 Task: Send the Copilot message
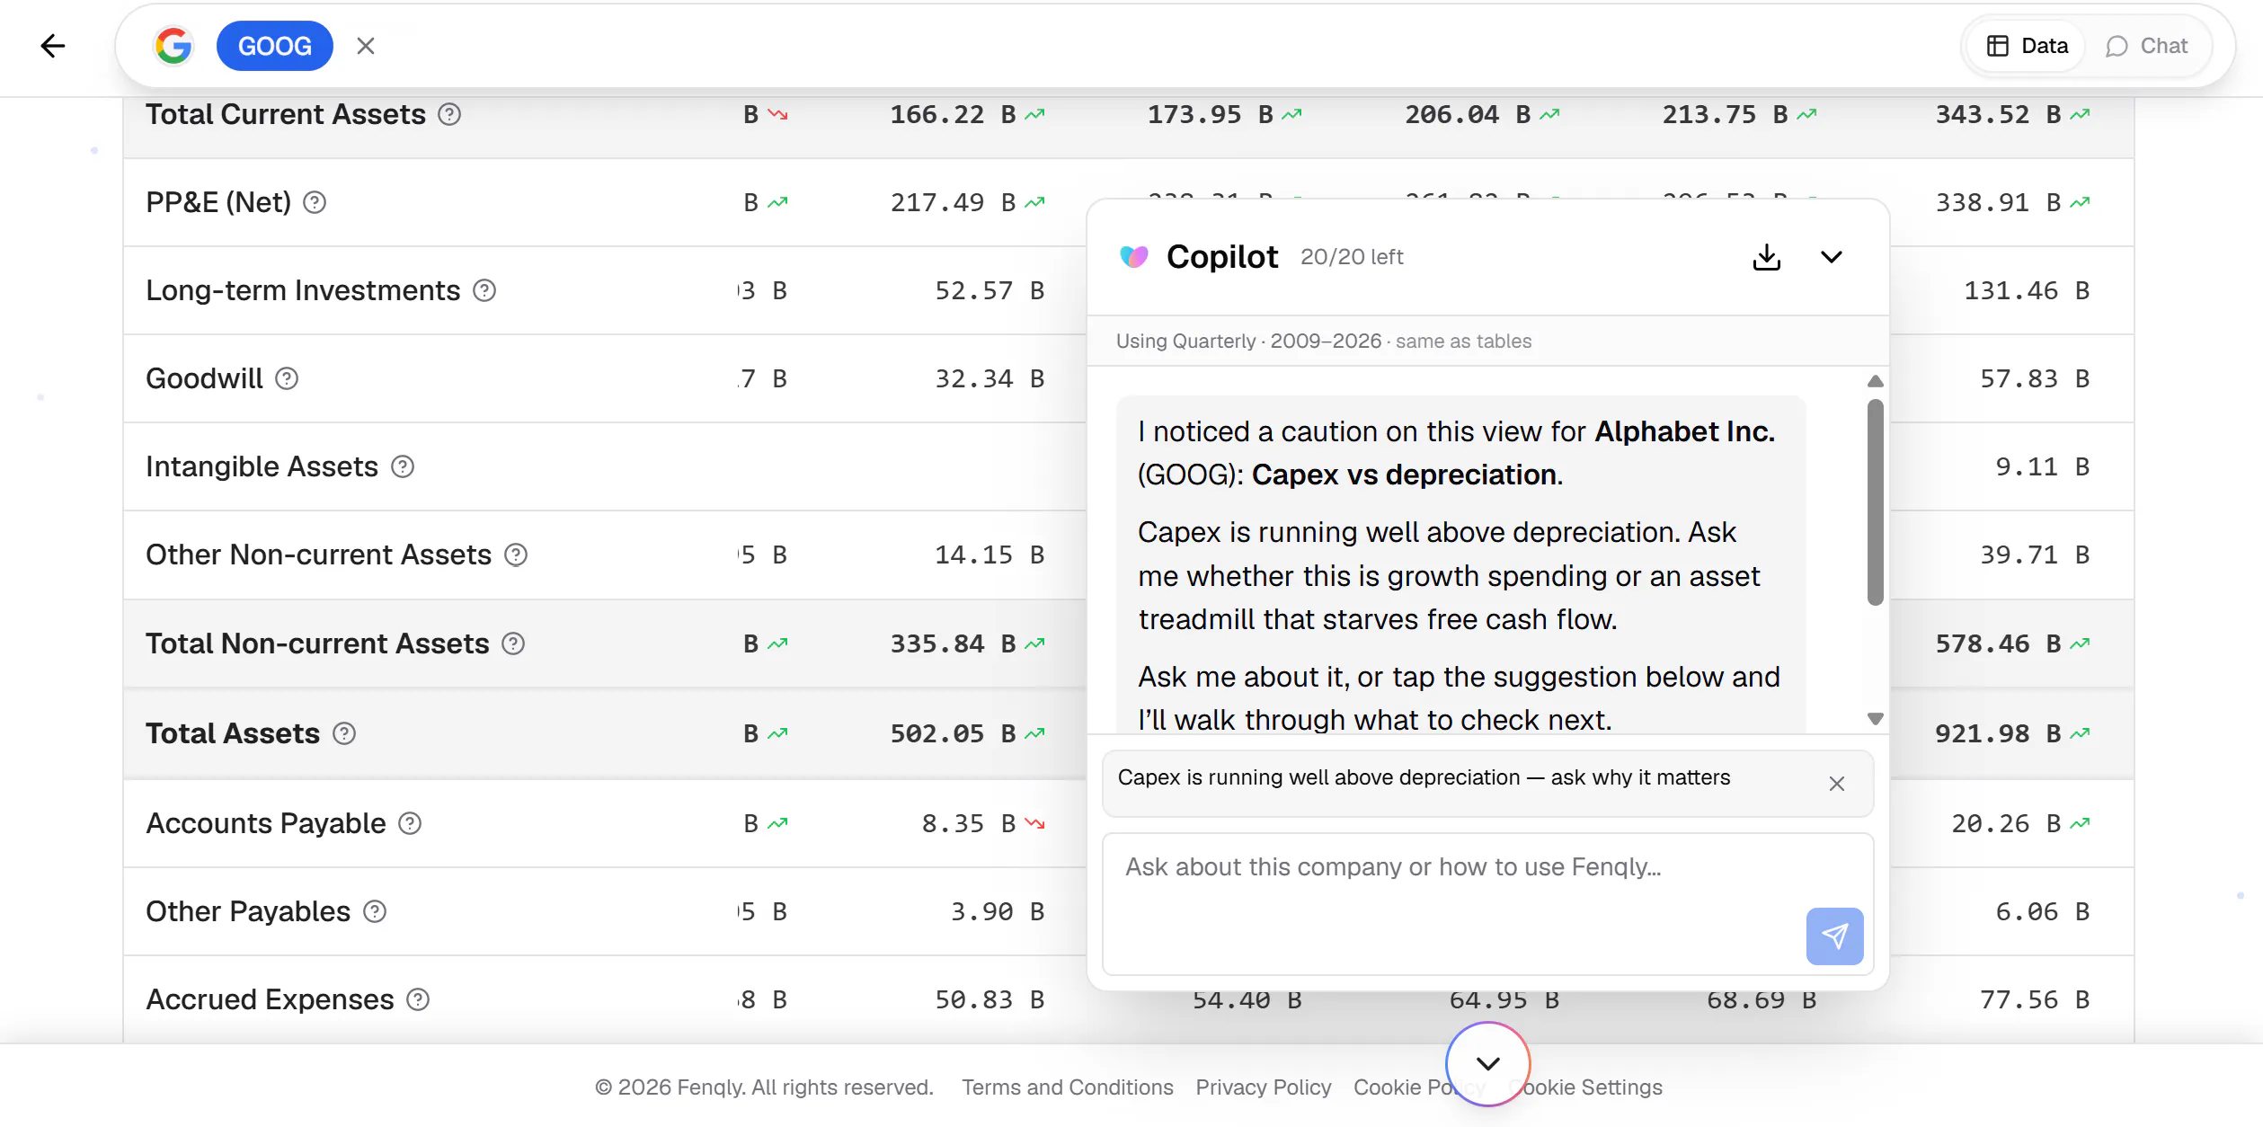tap(1834, 936)
